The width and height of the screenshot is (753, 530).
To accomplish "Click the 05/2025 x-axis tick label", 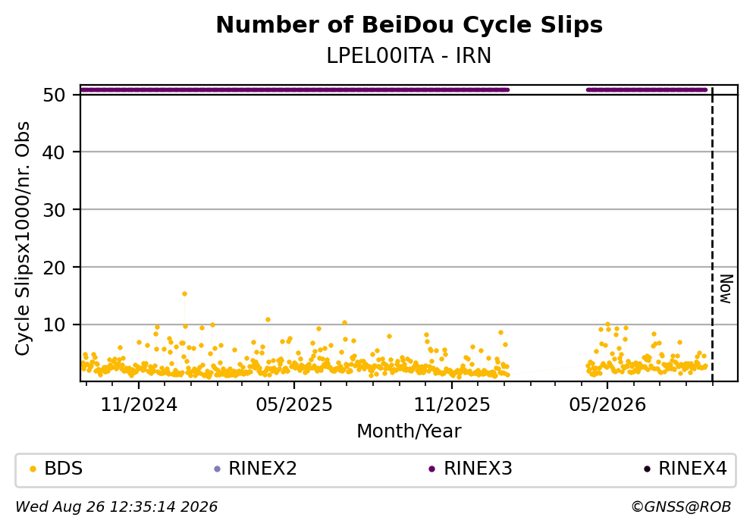I will click(294, 405).
